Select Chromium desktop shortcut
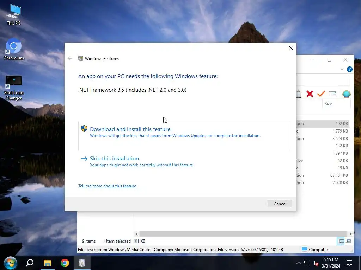Screen dimensions: 361x270 coord(14,49)
